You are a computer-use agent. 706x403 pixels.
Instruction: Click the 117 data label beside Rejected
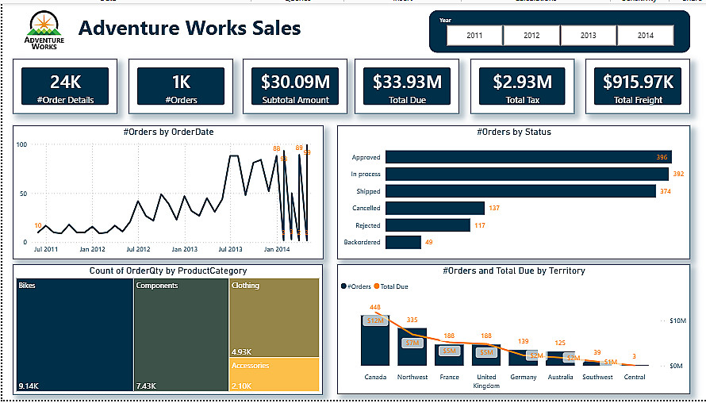pos(479,225)
